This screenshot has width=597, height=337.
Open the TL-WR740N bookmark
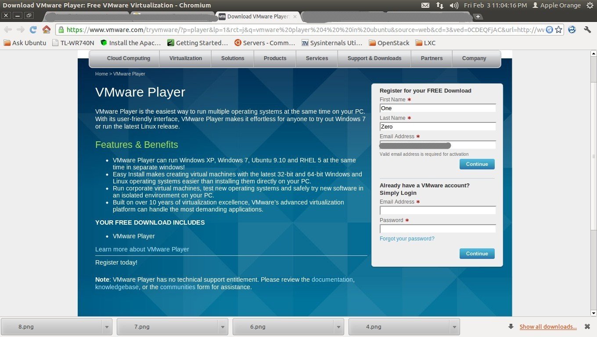tap(73, 43)
